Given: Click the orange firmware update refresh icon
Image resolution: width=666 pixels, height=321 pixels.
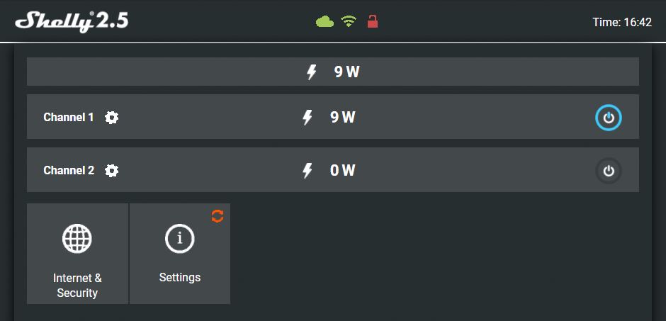Looking at the screenshot, I should point(218,216).
